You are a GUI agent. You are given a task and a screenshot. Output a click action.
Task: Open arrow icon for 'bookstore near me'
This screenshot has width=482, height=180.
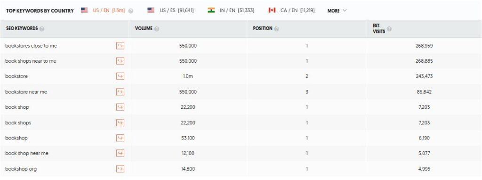tap(120, 92)
